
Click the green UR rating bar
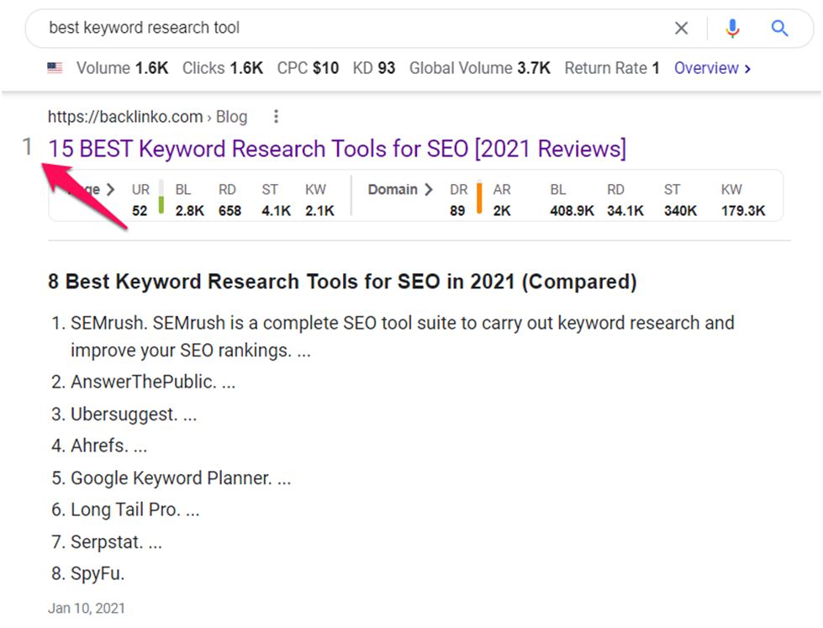coord(161,197)
